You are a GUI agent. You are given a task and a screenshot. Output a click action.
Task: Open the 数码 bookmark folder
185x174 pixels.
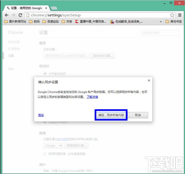pos(34,22)
